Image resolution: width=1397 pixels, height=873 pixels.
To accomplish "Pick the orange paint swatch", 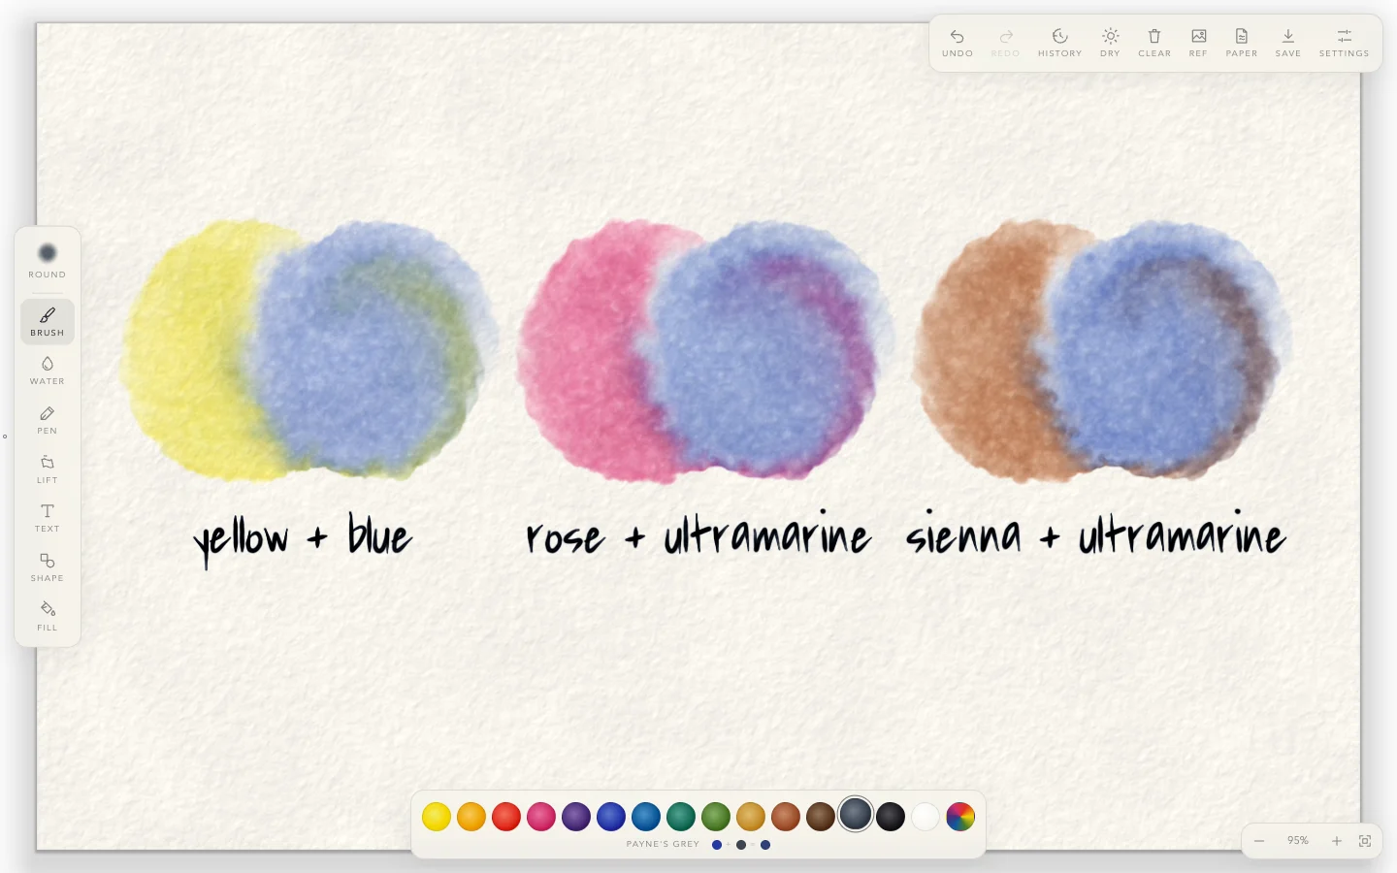I will point(471,817).
